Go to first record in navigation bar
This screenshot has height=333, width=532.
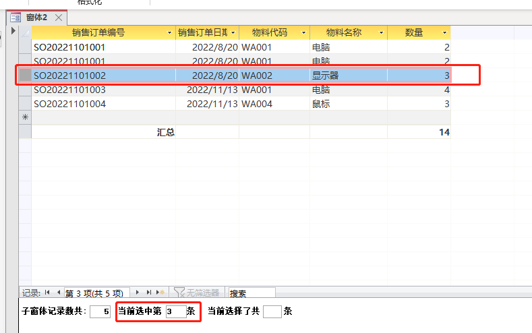[47, 293]
